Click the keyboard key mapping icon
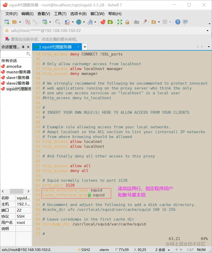 [137, 22]
